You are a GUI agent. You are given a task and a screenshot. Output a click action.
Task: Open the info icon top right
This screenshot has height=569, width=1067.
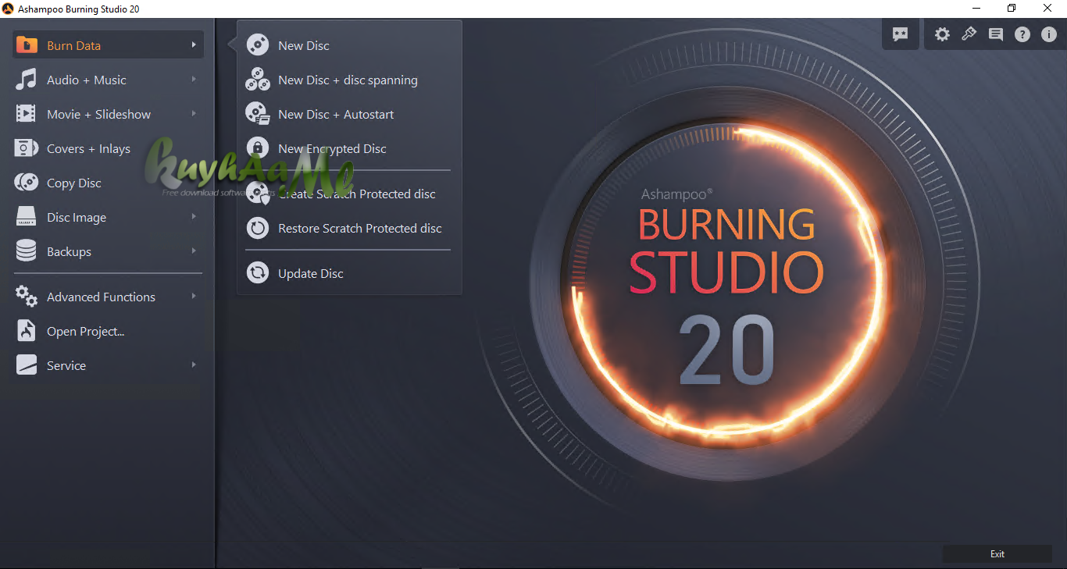tap(1048, 34)
